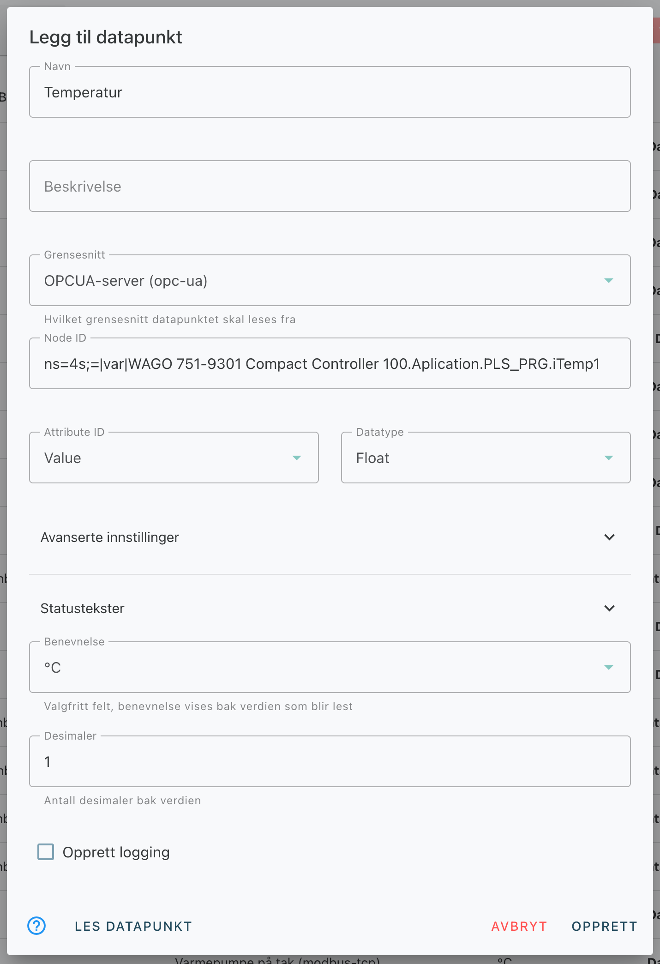Screen dimensions: 660x964
Task: Click the Attribute ID dropdown arrow icon
Action: 297,458
